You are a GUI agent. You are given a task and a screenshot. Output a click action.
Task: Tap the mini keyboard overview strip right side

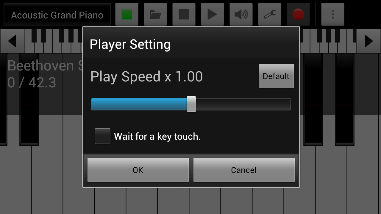[x=328, y=41]
